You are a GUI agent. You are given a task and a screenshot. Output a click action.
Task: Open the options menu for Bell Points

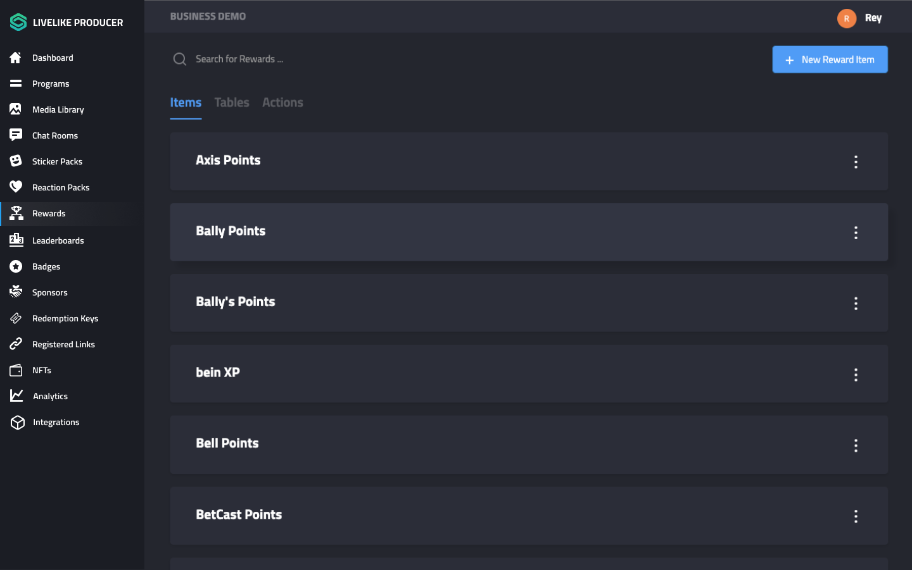tap(856, 445)
